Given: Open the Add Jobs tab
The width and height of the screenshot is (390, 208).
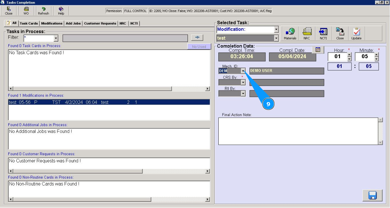Looking at the screenshot, I should (73, 23).
